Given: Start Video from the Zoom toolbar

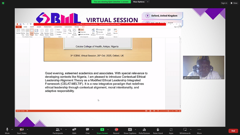Looking at the screenshot, I should click(21, 129).
